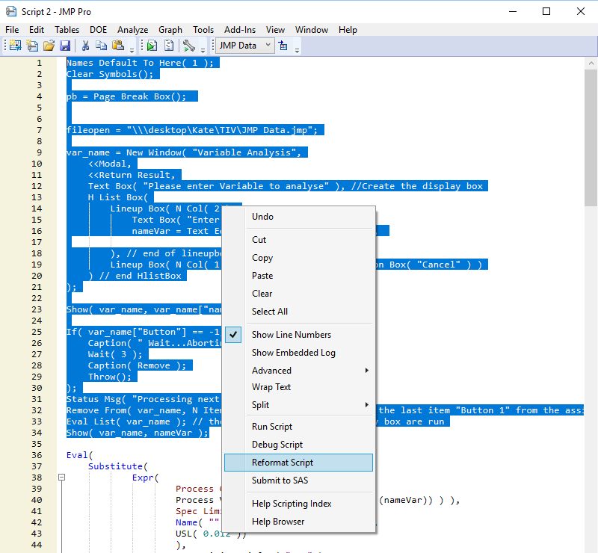The height and width of the screenshot is (553, 598).
Task: Choose Clear in context menu
Action: point(298,293)
